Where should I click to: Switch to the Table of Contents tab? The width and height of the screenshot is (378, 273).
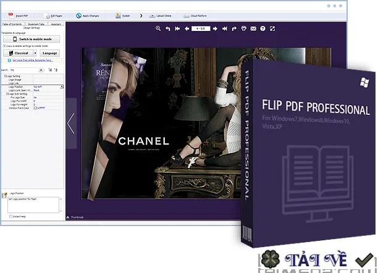[12, 24]
